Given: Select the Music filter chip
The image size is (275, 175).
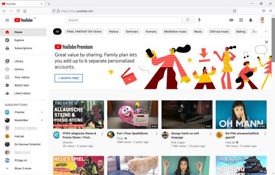Looking at the screenshot, I should tap(198, 32).
